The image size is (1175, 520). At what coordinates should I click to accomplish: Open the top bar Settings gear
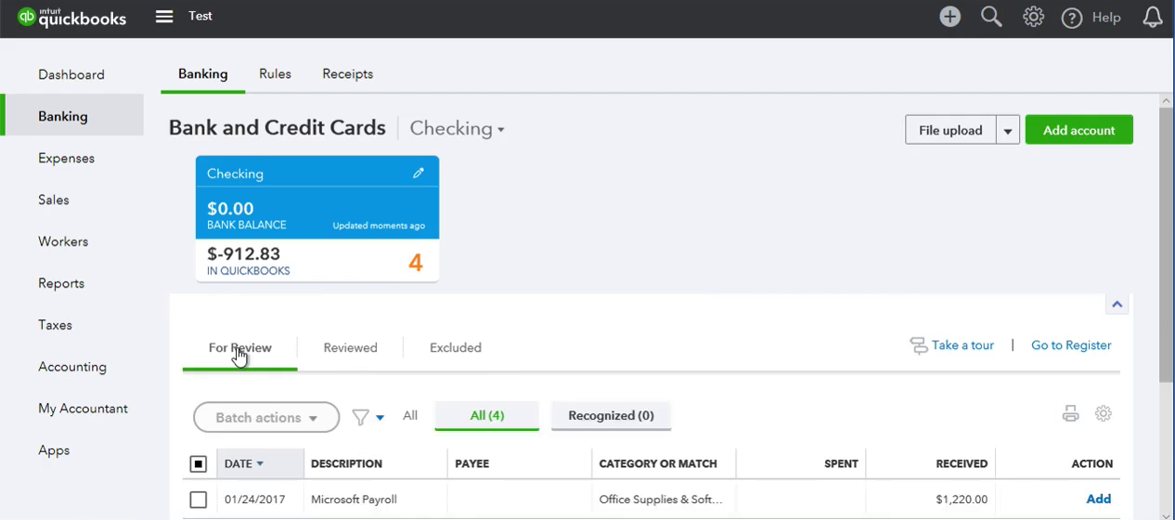coord(1033,17)
